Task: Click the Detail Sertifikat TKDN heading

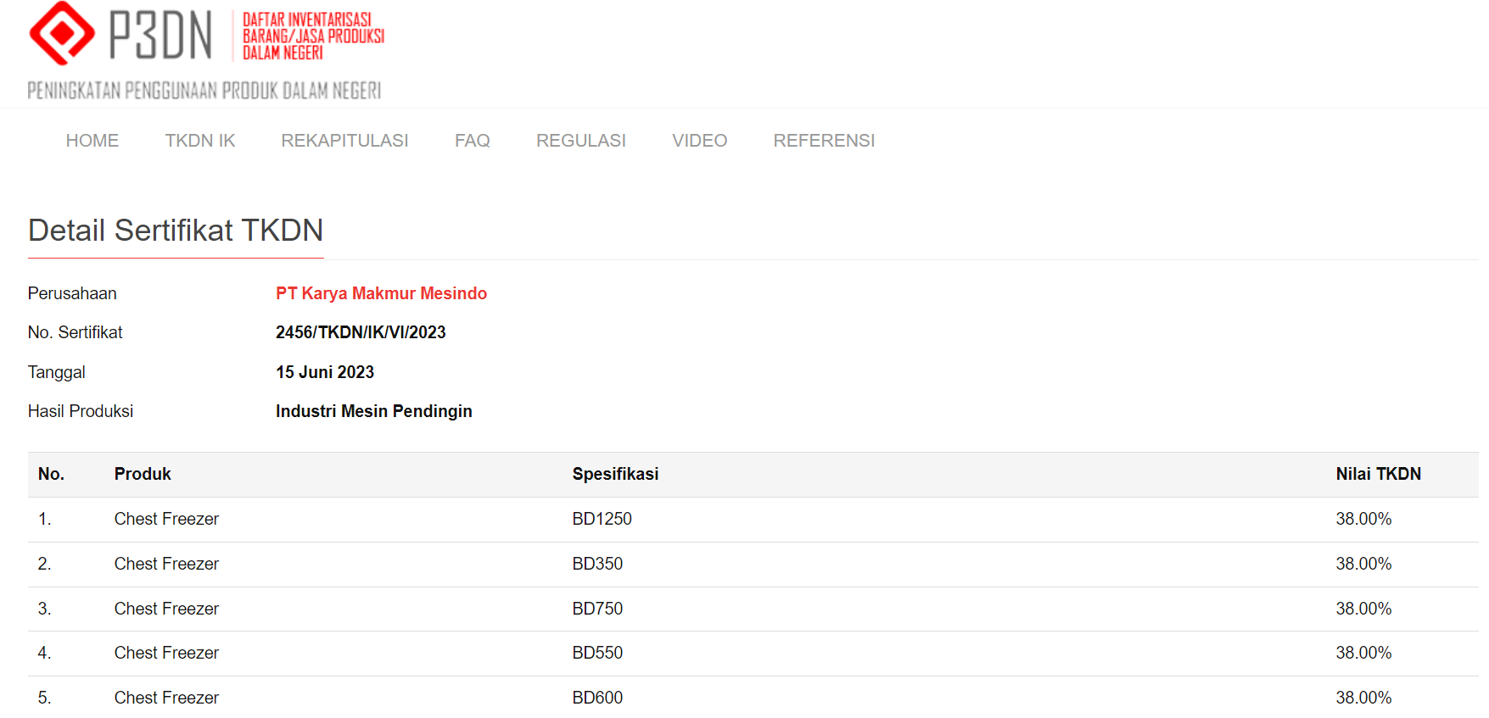Action: pyautogui.click(x=176, y=231)
